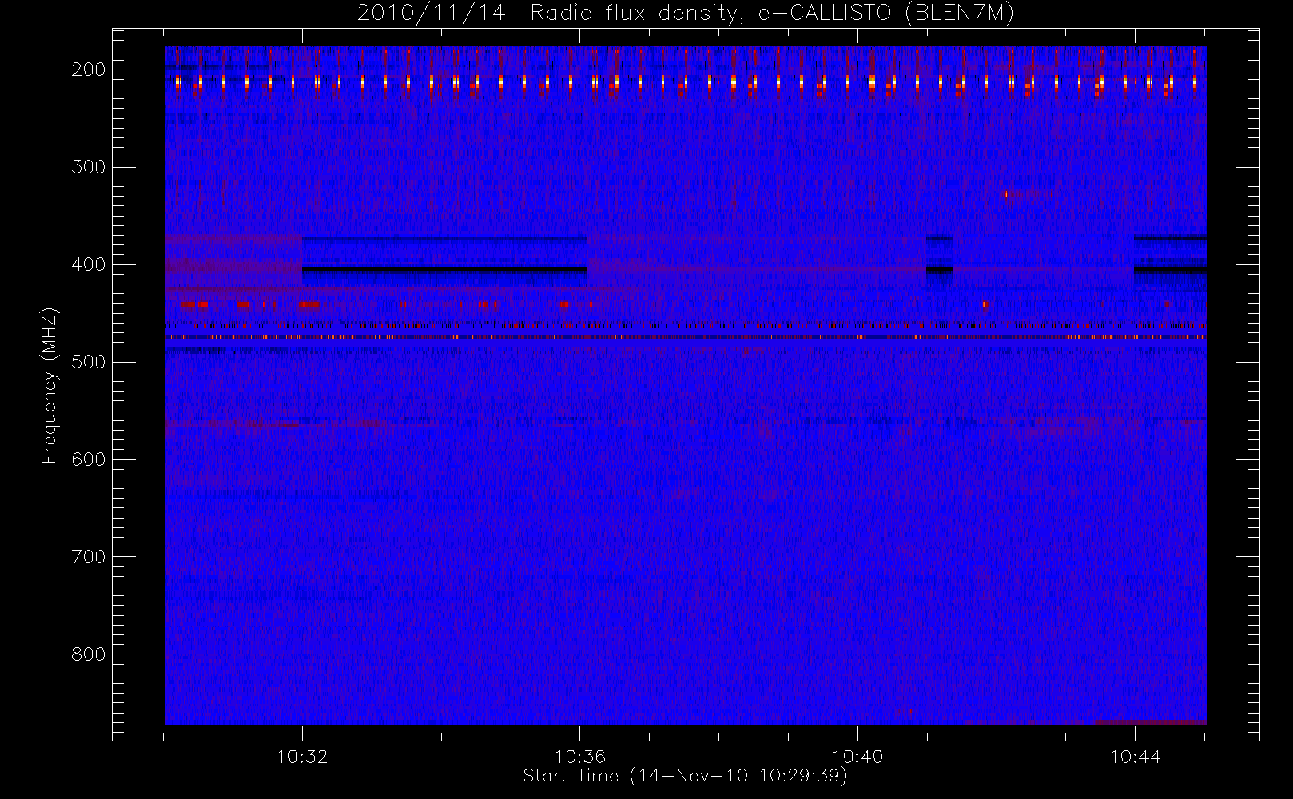The height and width of the screenshot is (799, 1293).
Task: Click the 10:32 time tick label
Action: 302,757
